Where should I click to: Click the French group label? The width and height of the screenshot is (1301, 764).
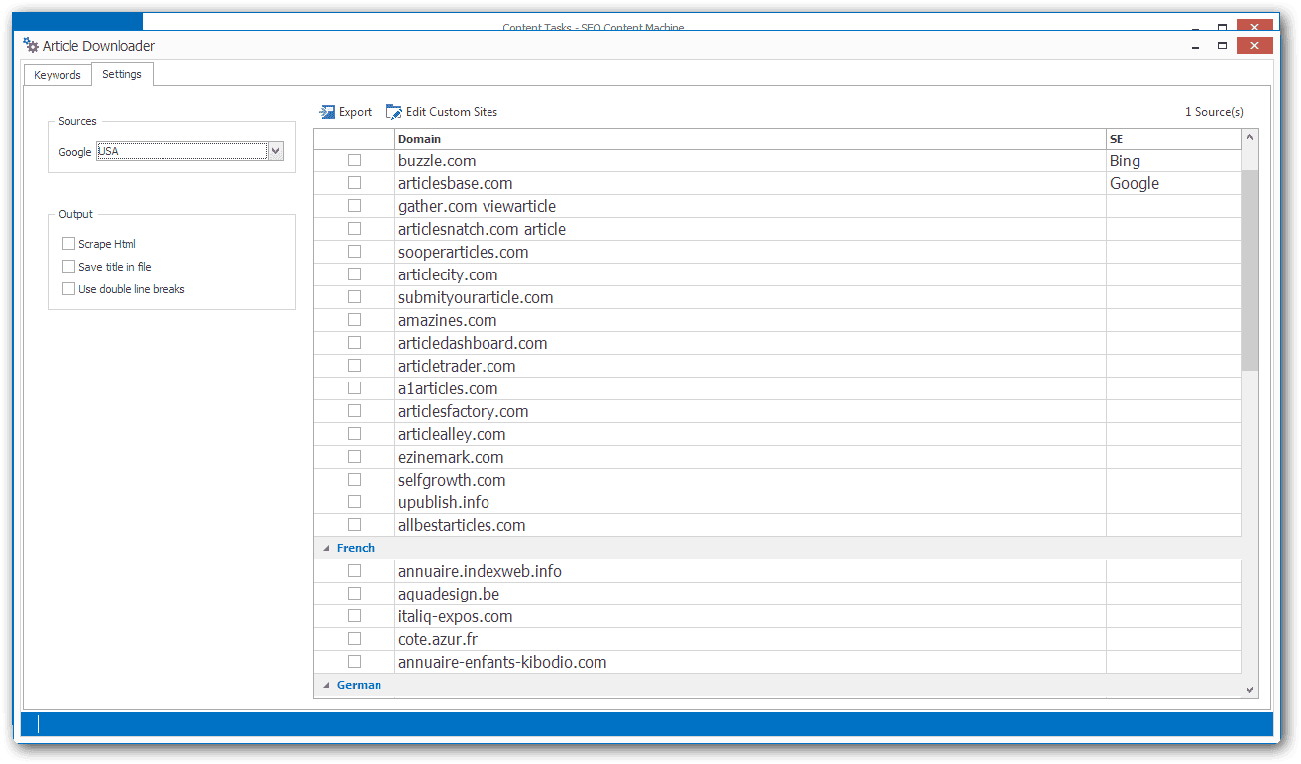[x=356, y=548]
